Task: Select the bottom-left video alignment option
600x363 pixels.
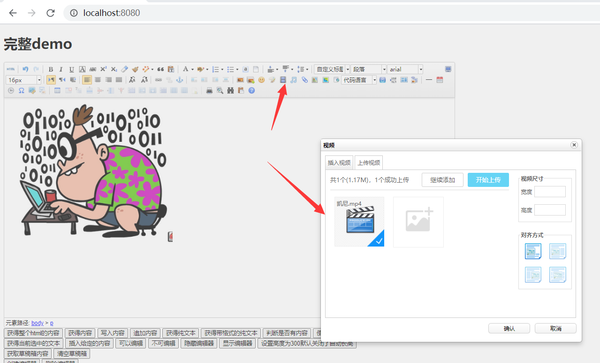Action: tap(533, 275)
